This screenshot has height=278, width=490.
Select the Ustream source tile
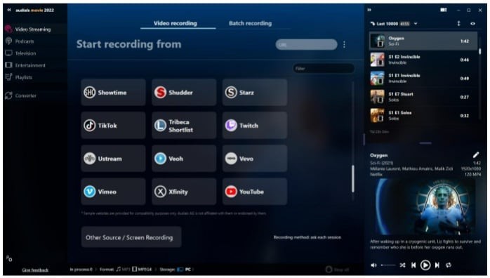click(x=113, y=159)
